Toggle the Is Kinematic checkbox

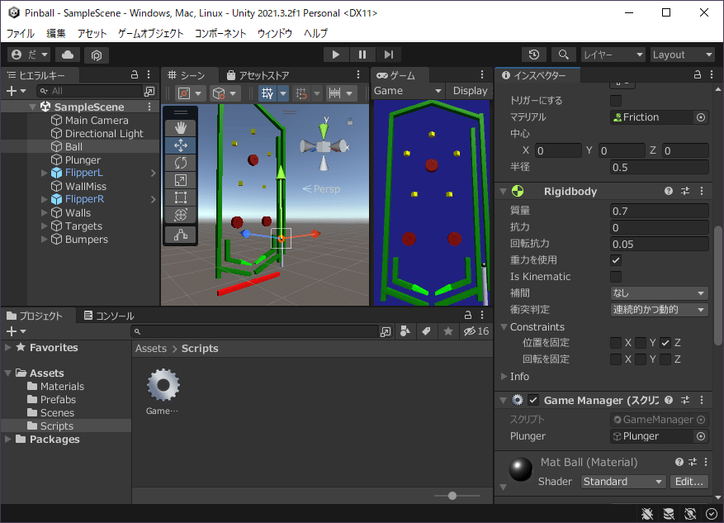(616, 277)
